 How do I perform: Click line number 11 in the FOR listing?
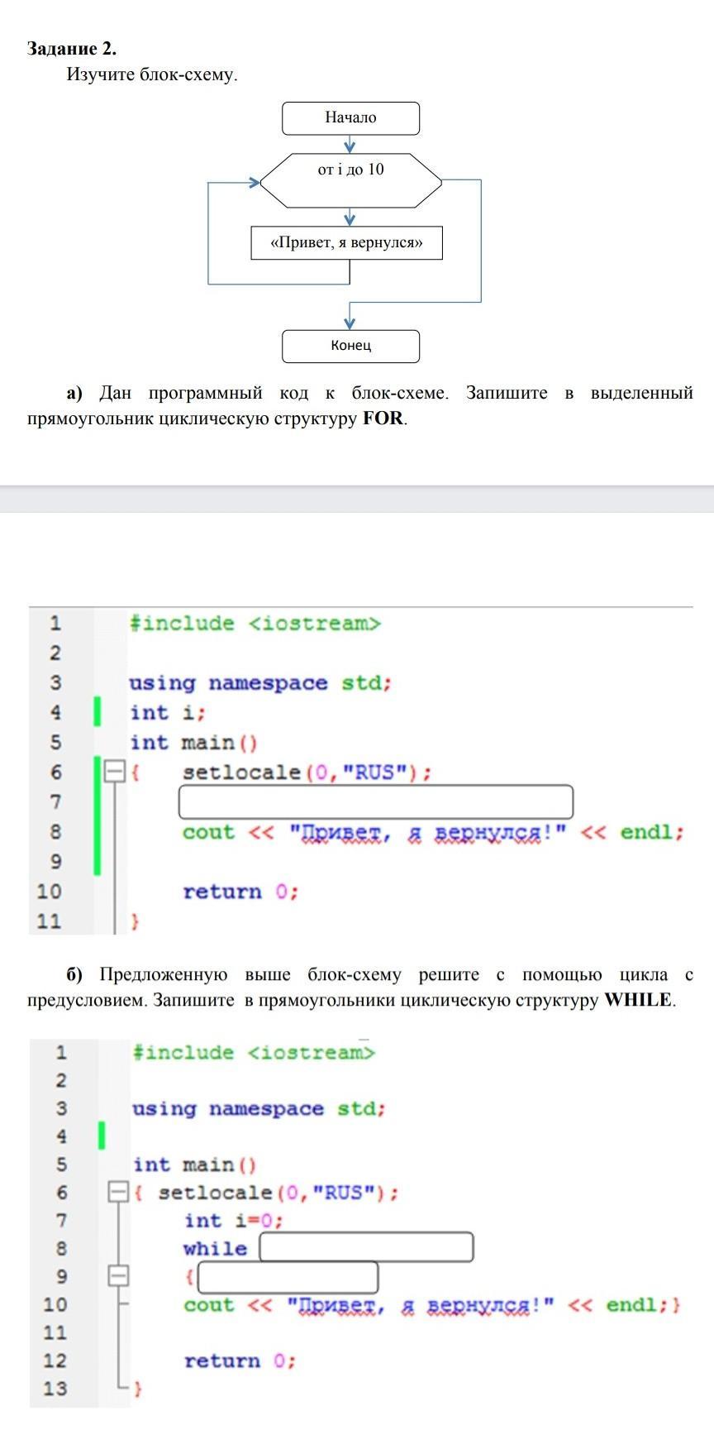pyautogui.click(x=49, y=921)
